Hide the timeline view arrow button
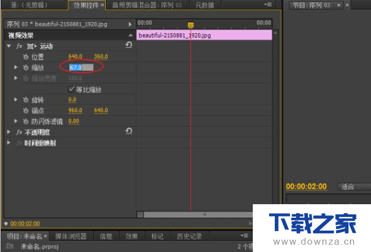This screenshot has height=252, width=371. pos(130,24)
